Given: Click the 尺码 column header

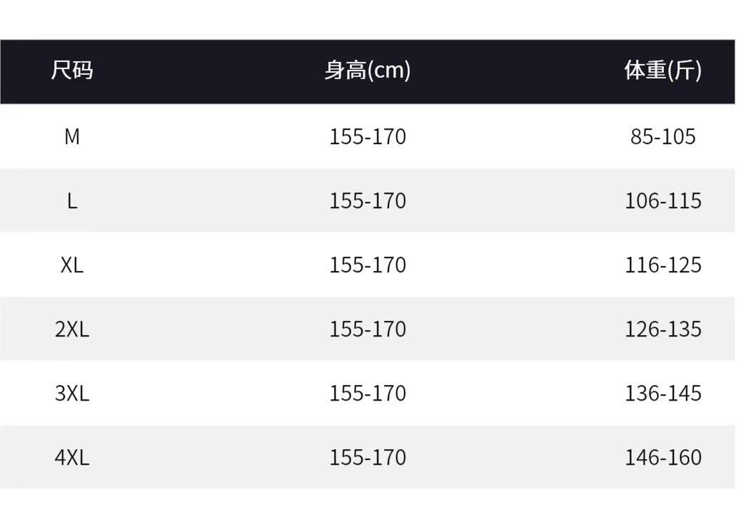Looking at the screenshot, I should point(71,71).
